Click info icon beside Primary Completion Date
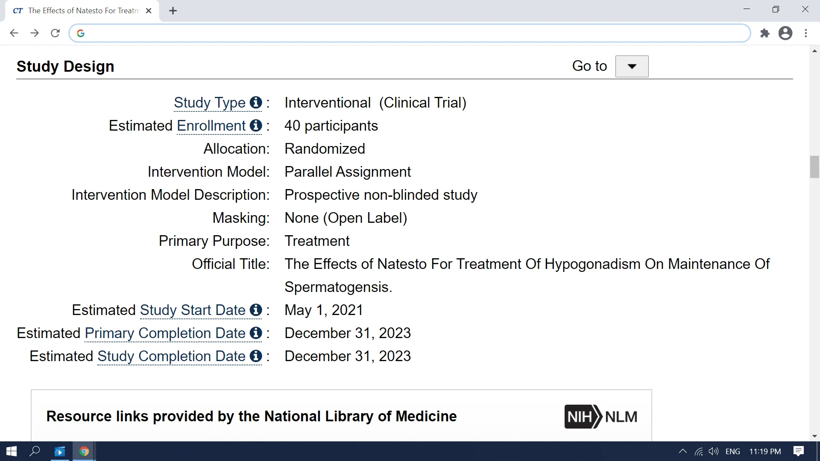Image resolution: width=820 pixels, height=461 pixels. 256,333
